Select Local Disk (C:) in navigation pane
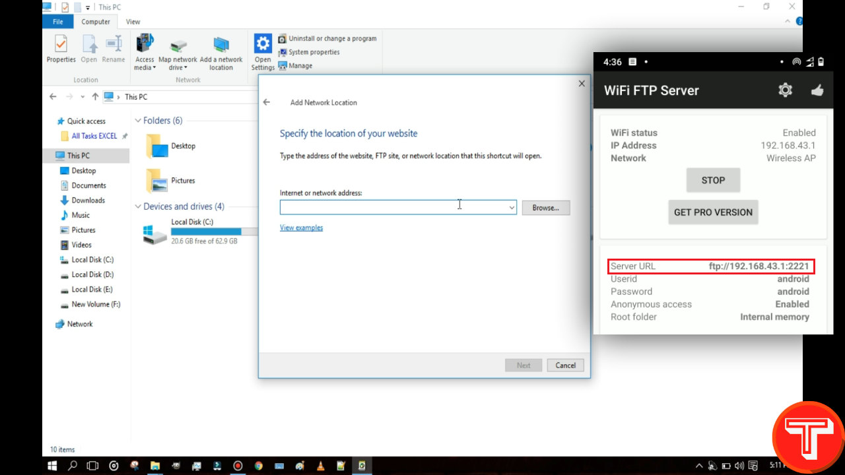 click(92, 260)
